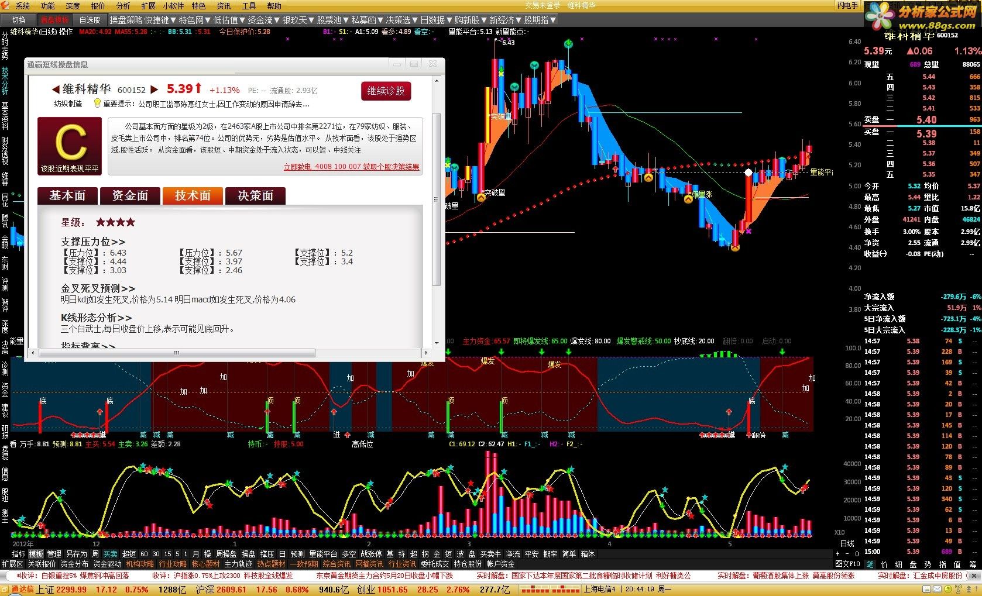
Task: Click the light bulb important notice icon
Action: click(98, 104)
